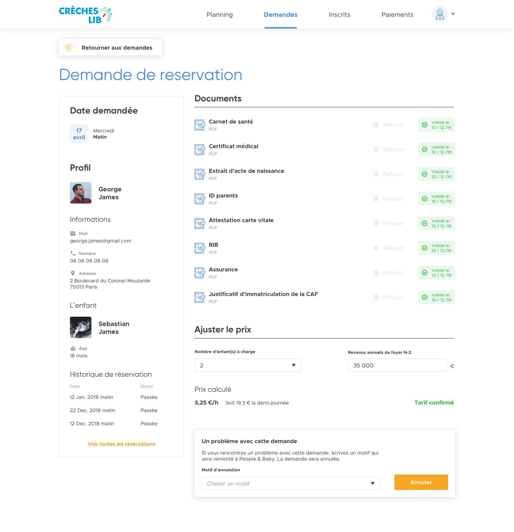Click Retourner aux demandes button
Image resolution: width=514 pixels, height=532 pixels.
coord(111,47)
